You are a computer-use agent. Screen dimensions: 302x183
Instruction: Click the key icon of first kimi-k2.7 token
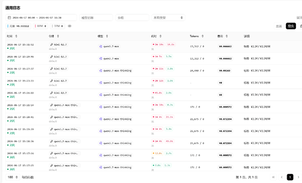point(52,45)
